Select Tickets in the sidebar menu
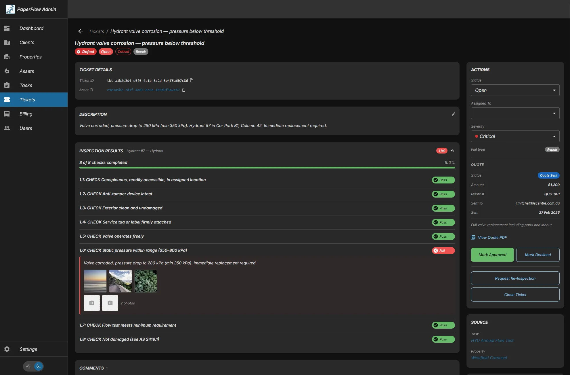The image size is (570, 375). 27,99
